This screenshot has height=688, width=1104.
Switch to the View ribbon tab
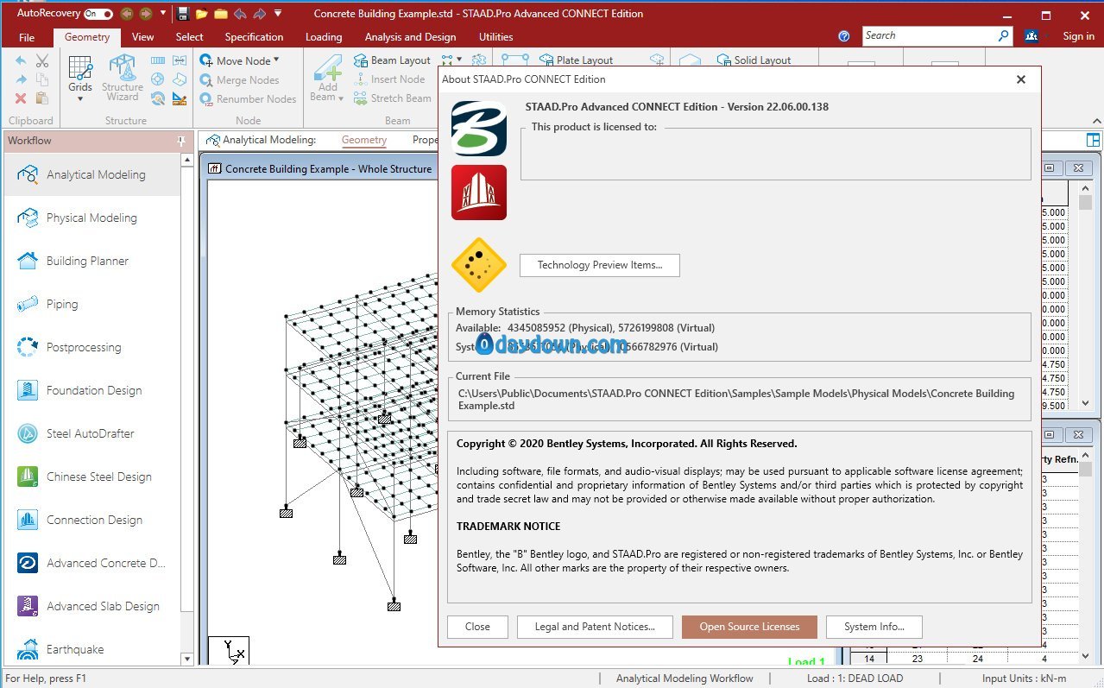point(143,37)
